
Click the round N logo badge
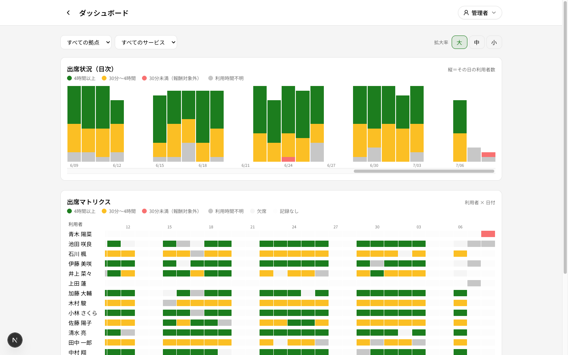point(15,340)
